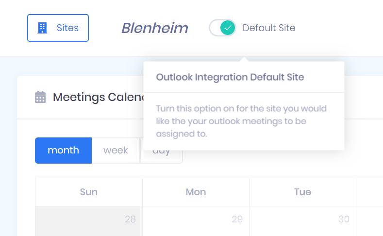Open the Sites button
Screen dimensions: 383x236
58,28
